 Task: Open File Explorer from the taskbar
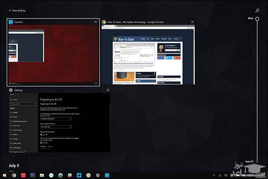point(42,175)
